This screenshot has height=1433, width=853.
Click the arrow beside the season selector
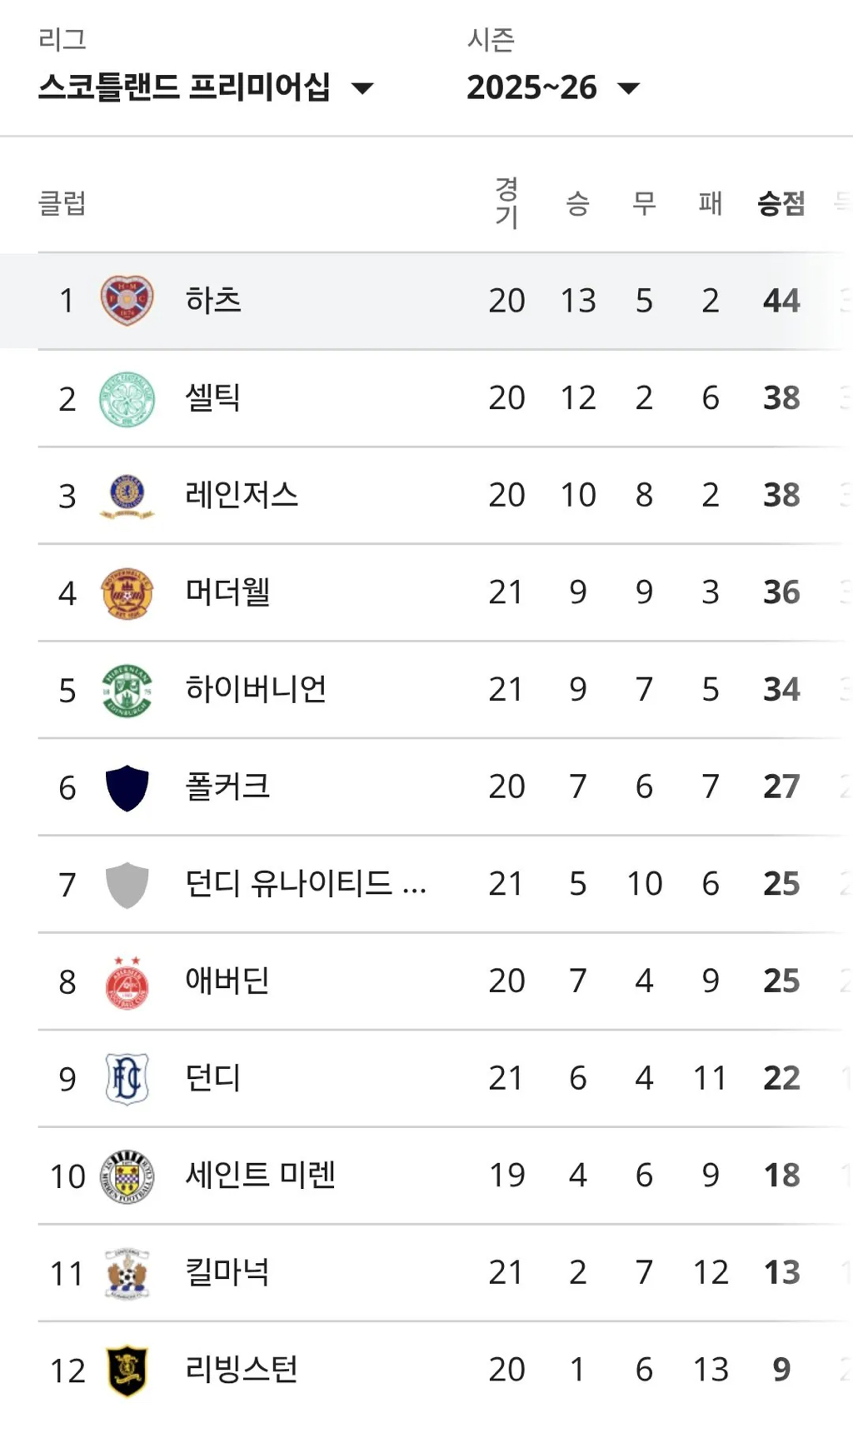pos(629,88)
